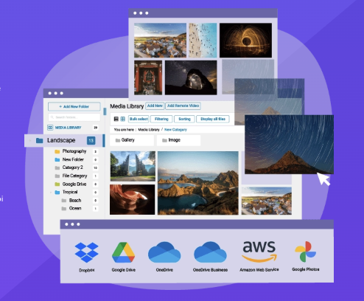364x301 pixels.
Task: Click the Media Library count badge 29
Action: point(95,128)
